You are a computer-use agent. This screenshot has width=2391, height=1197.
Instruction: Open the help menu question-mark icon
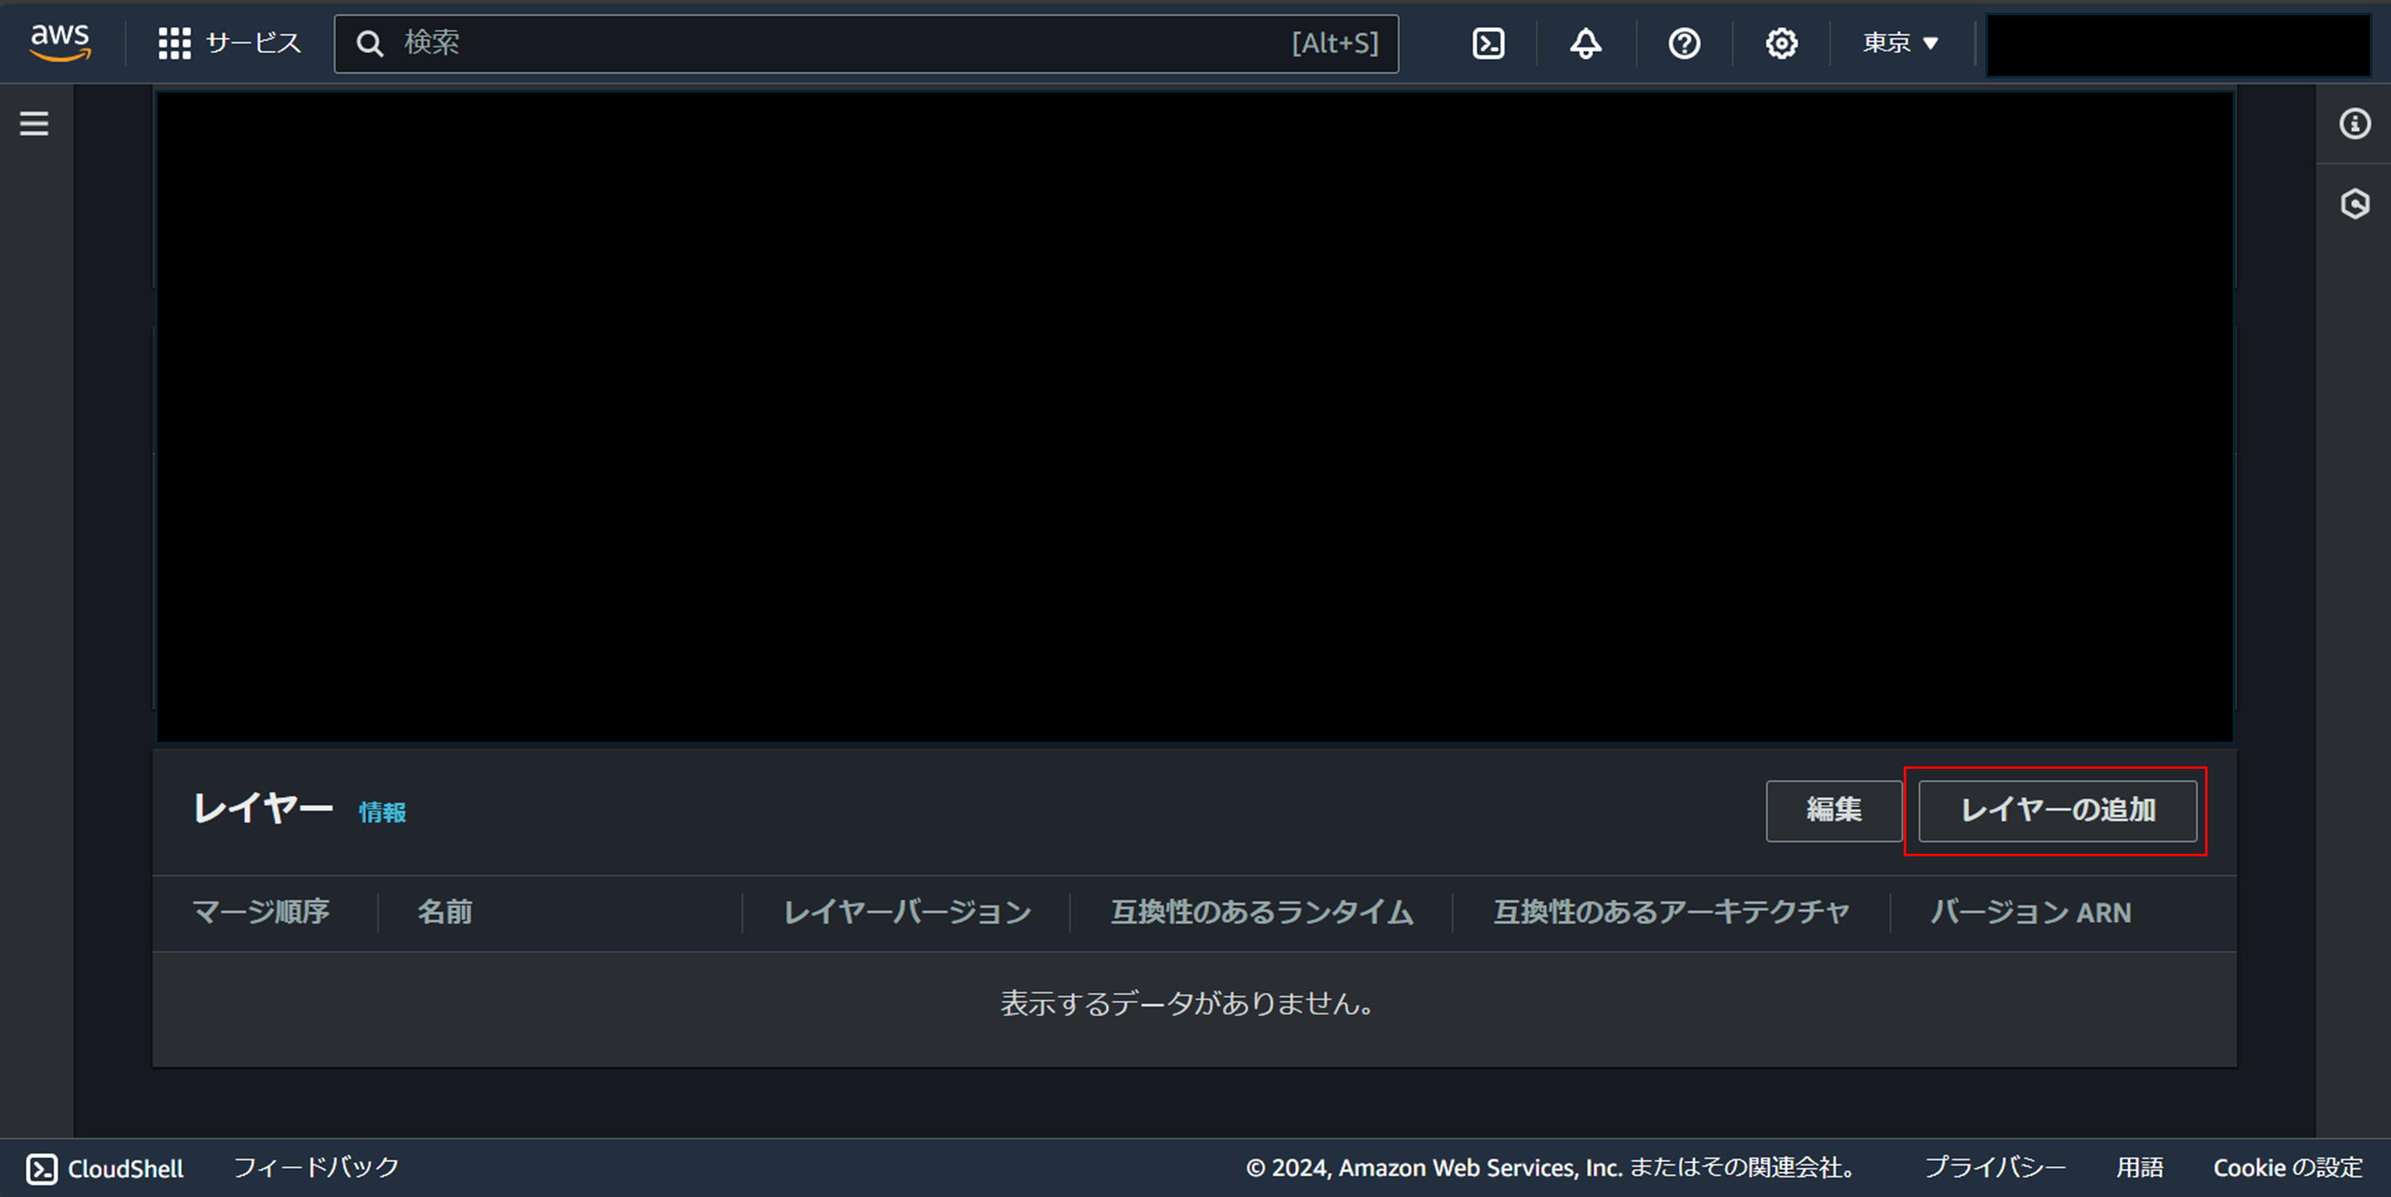click(1683, 43)
